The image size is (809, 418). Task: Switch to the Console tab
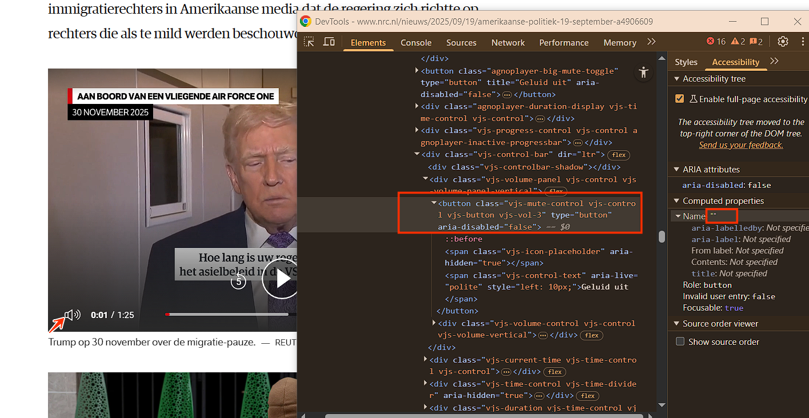(416, 43)
